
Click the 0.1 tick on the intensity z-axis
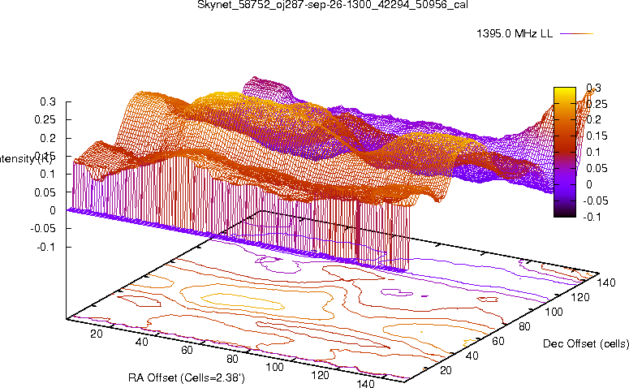[48, 175]
